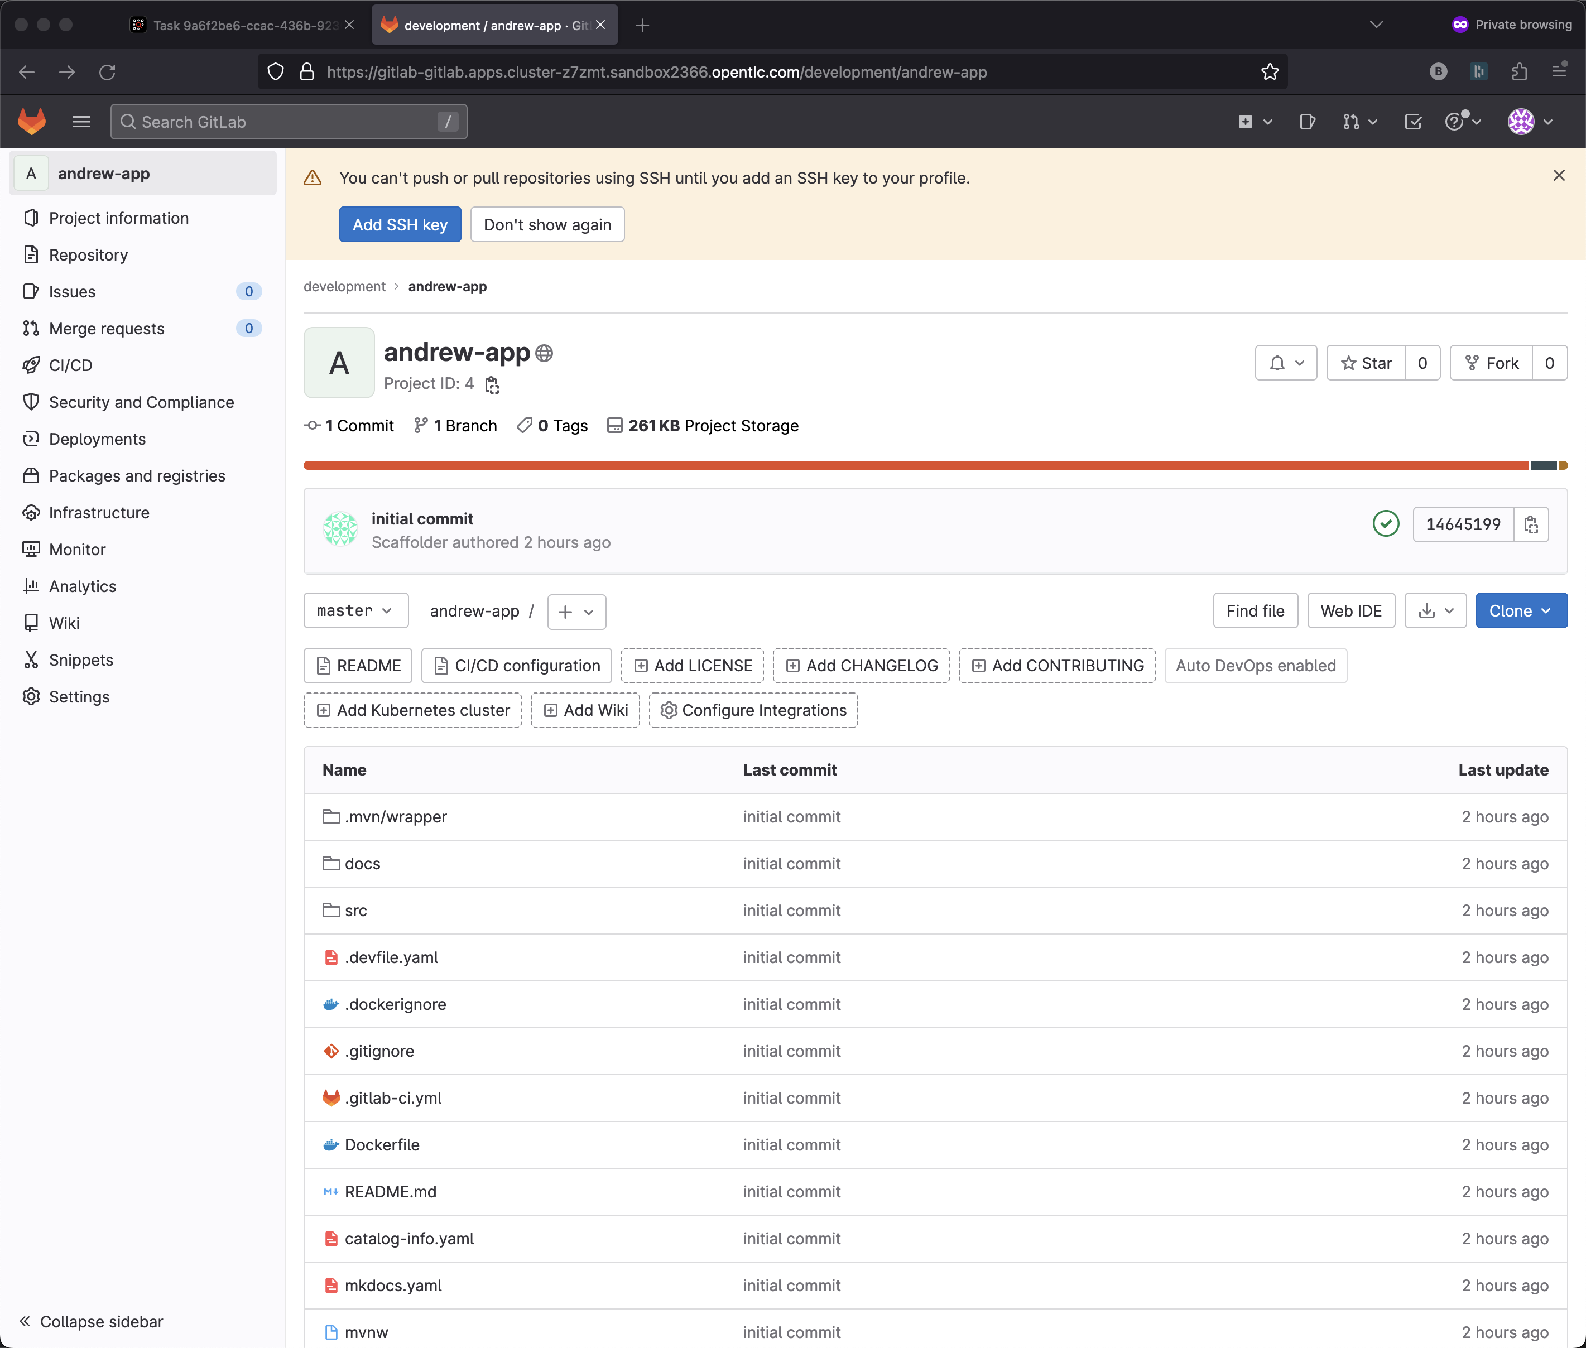The width and height of the screenshot is (1586, 1348).
Task: Copy the project ID icon
Action: click(x=492, y=384)
